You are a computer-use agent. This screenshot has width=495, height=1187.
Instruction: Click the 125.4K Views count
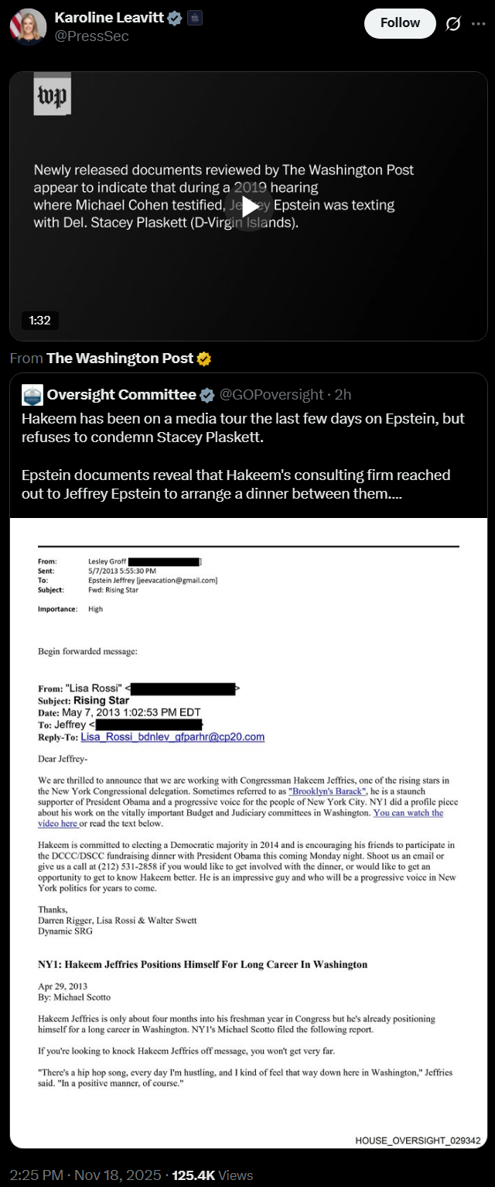pos(212,1175)
